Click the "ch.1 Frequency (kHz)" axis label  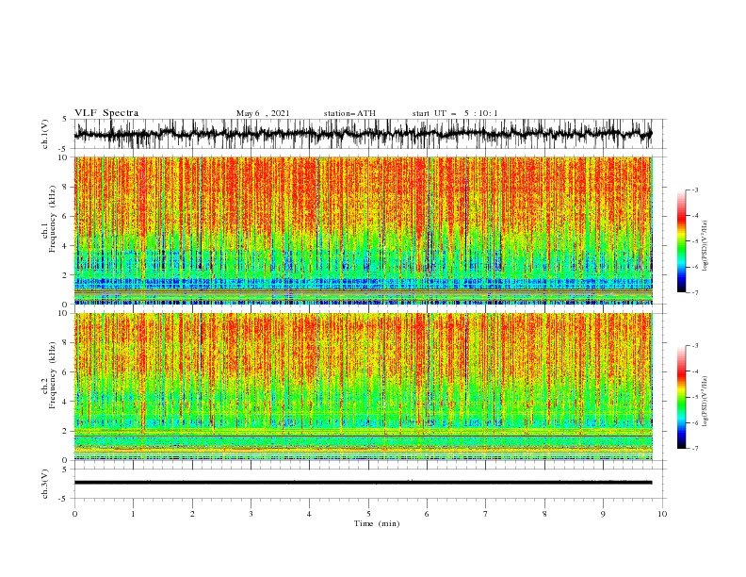coord(49,217)
